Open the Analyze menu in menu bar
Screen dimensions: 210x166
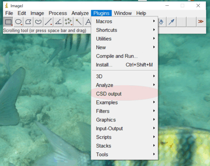click(80, 13)
